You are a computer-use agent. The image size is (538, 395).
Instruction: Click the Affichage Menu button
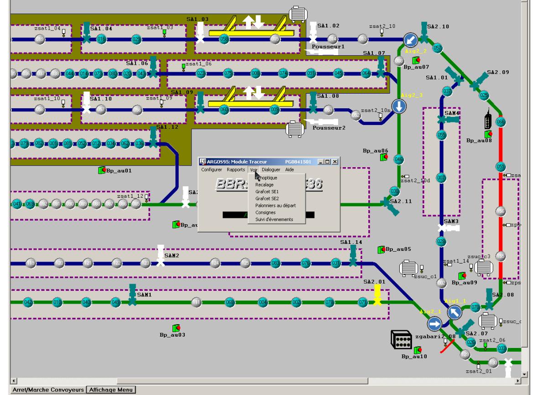[111, 390]
